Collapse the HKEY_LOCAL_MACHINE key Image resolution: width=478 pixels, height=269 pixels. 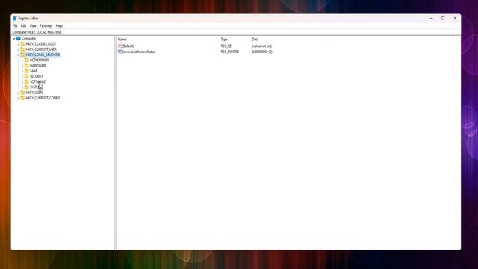pyautogui.click(x=18, y=55)
